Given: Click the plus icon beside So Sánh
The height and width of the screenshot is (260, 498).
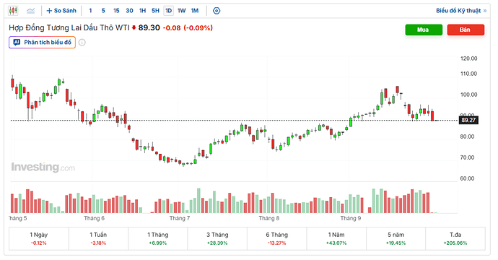Looking at the screenshot, I should tap(49, 11).
